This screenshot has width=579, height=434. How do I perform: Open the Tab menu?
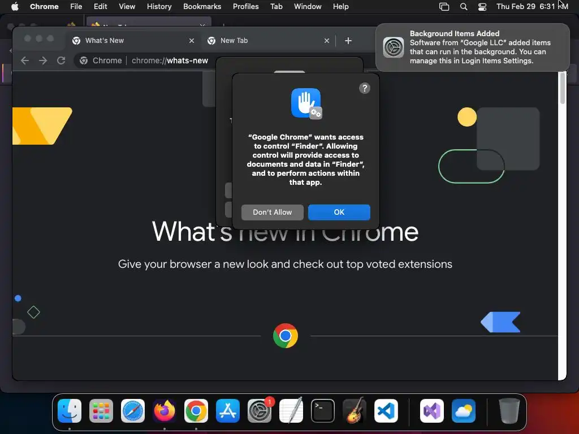tap(276, 6)
